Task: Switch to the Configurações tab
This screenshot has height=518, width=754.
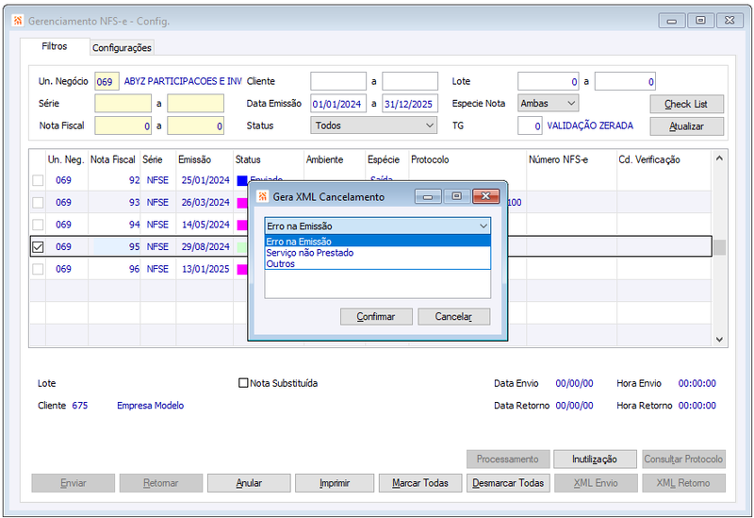Action: 123,48
